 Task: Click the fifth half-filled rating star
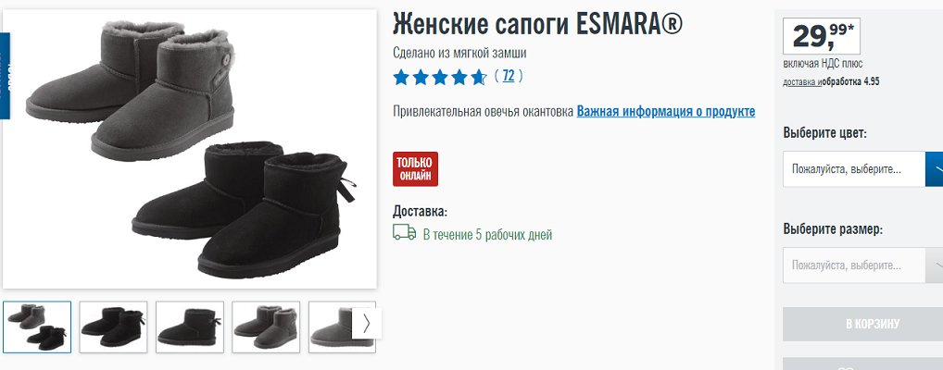[479, 77]
